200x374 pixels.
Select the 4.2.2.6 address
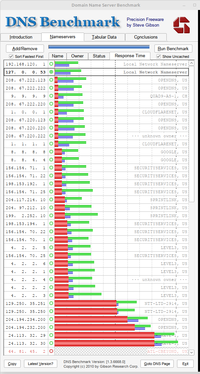[x=28, y=264]
